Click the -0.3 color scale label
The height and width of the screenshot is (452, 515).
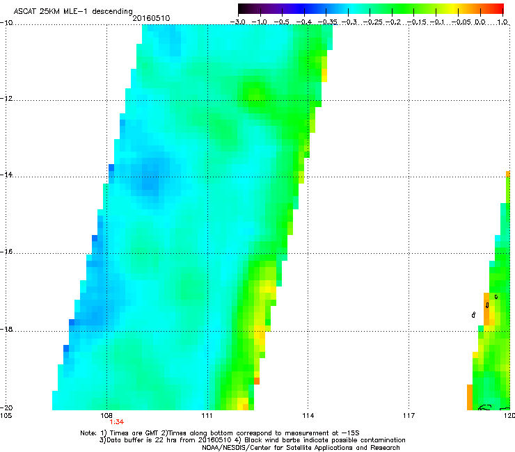click(349, 22)
